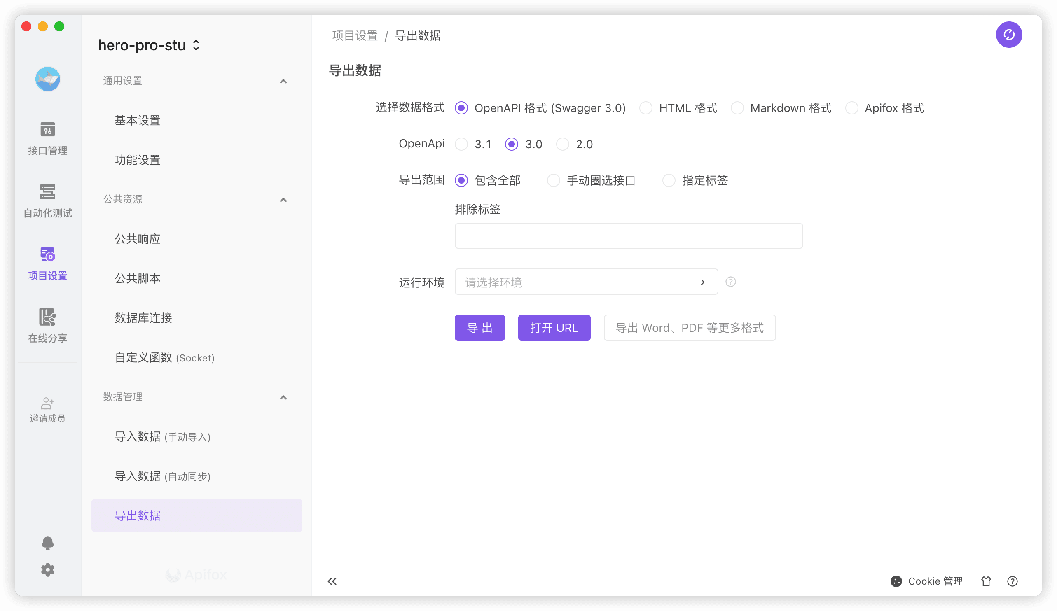Open 数据库连接 settings
1057x611 pixels.
tap(143, 318)
